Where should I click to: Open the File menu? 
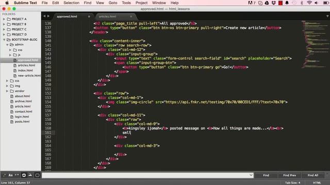click(44, 3)
